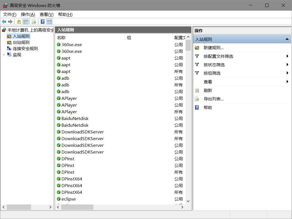Click the blue Help toolbar icon
292x219 pixels.
(x=43, y=22)
